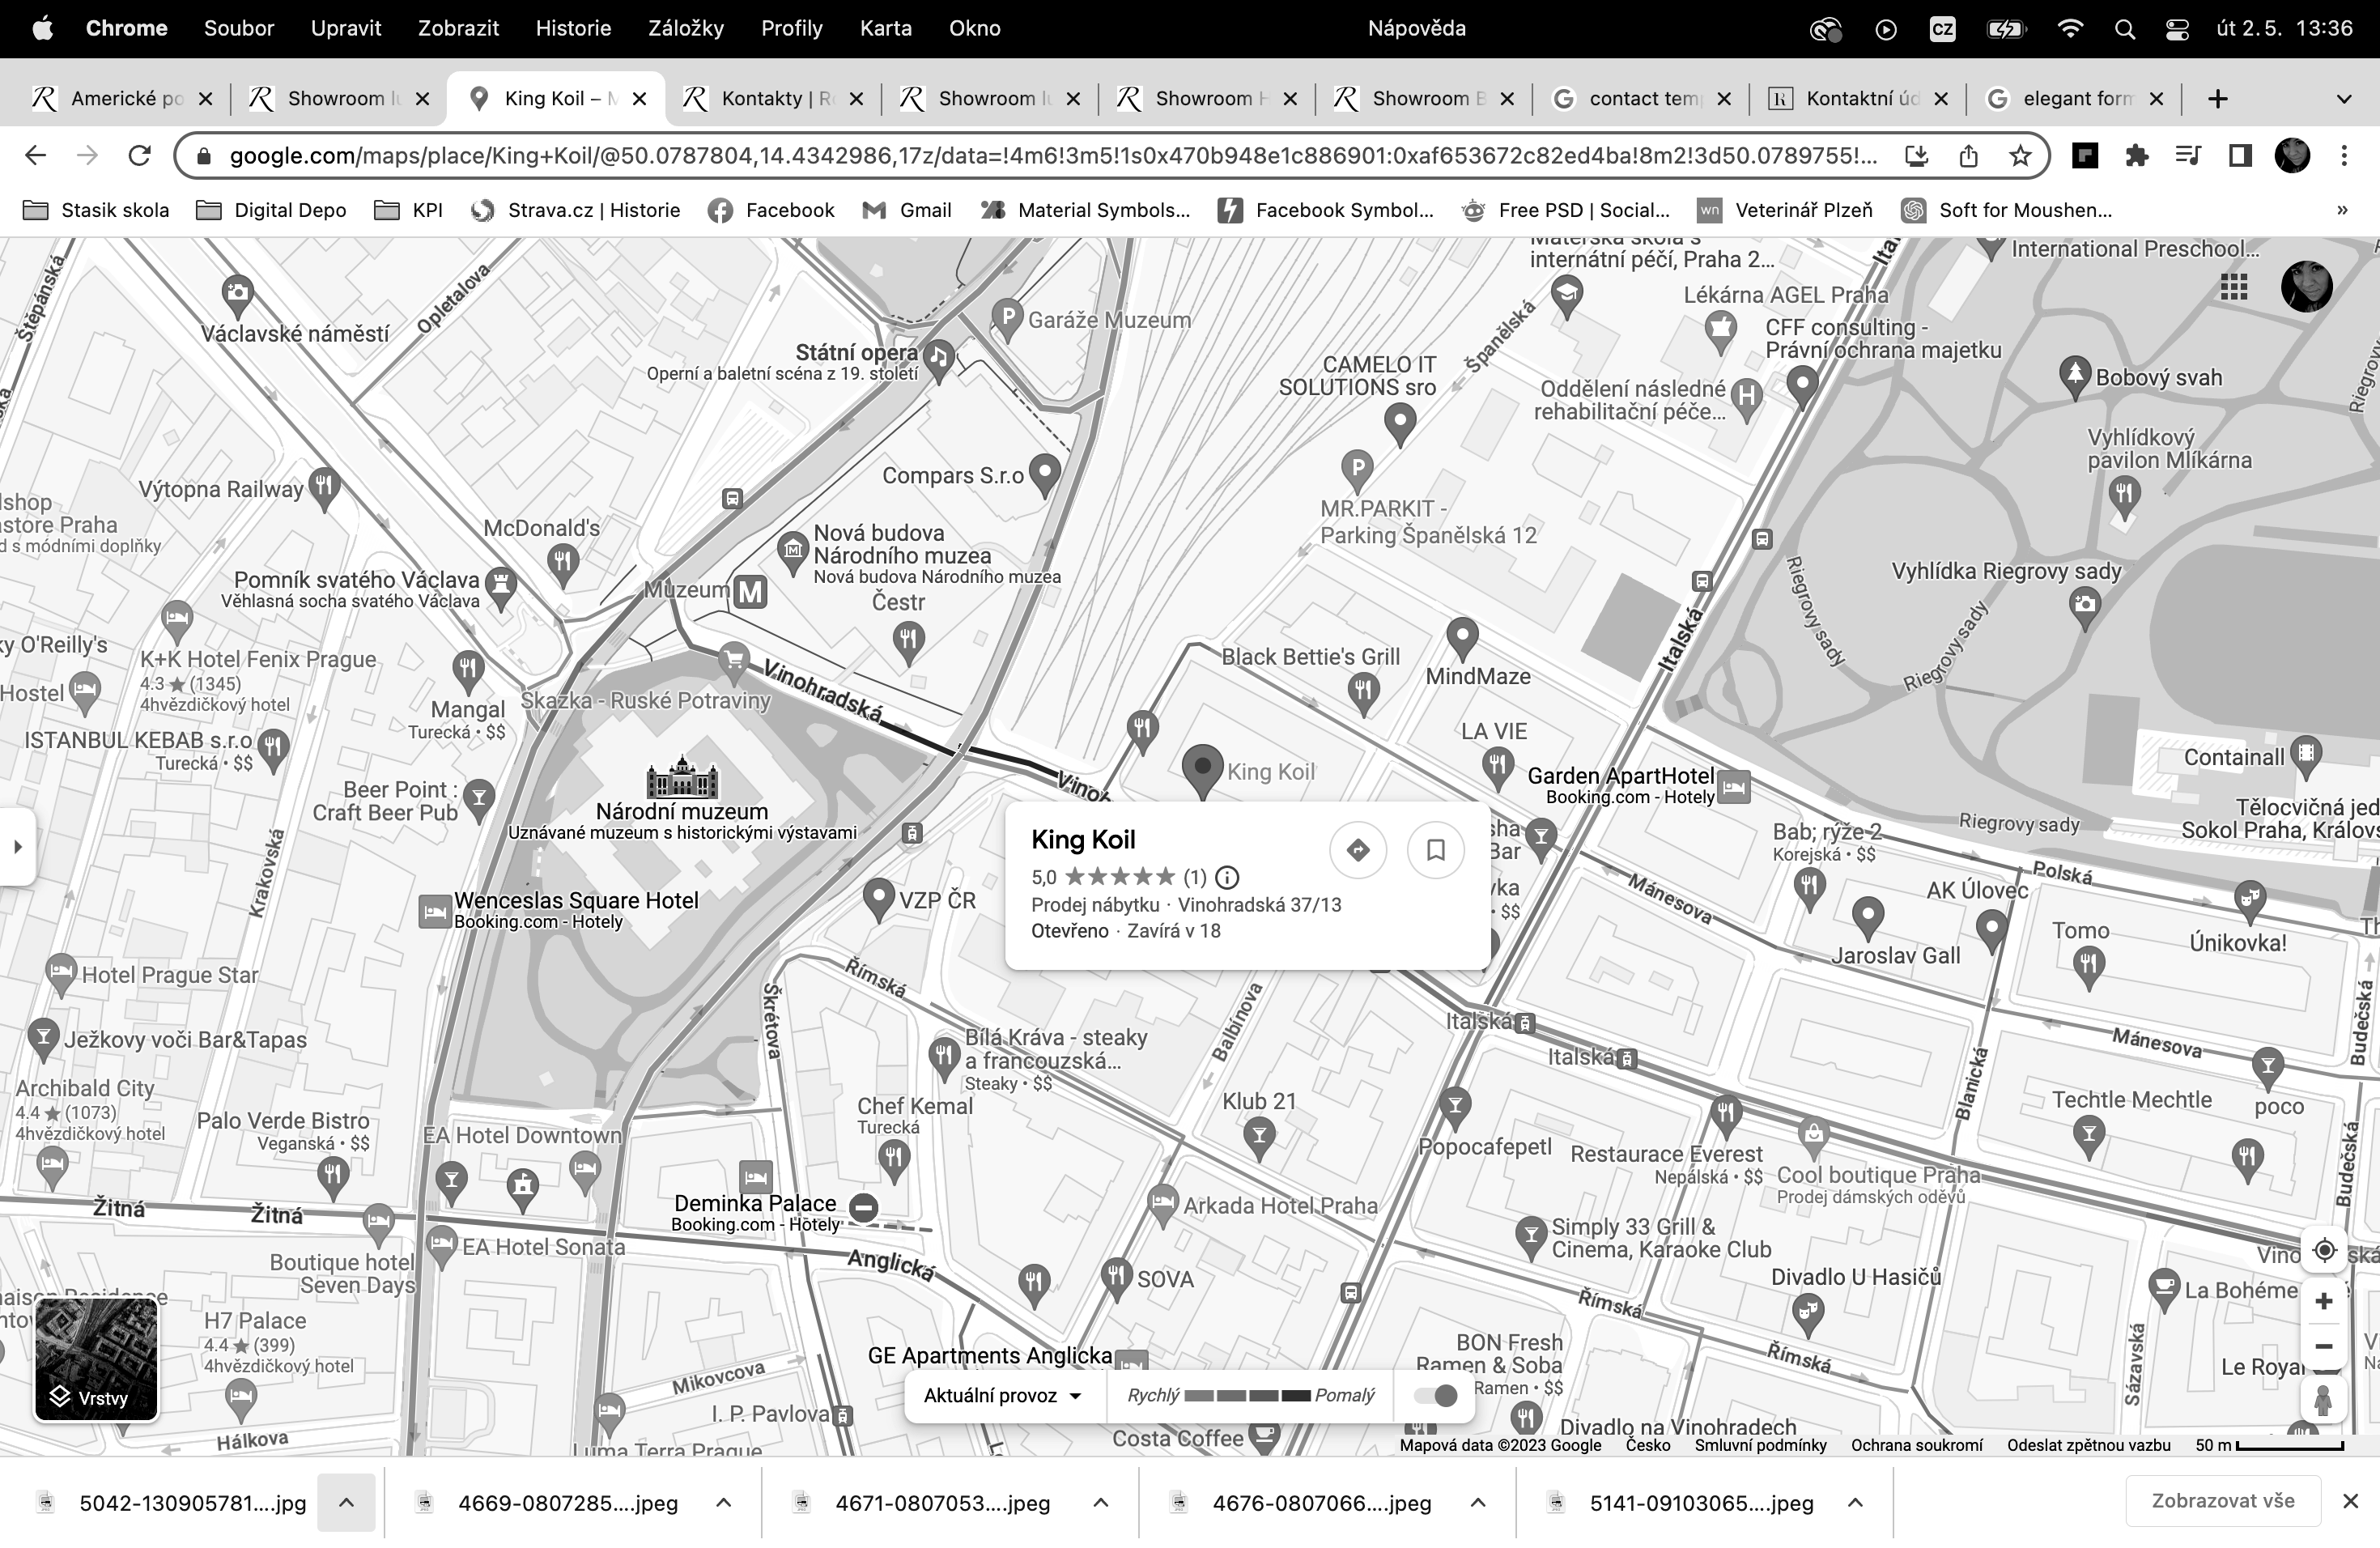This screenshot has height=1548, width=2380.
Task: Open Chrome extensions puzzle icon
Action: (2137, 156)
